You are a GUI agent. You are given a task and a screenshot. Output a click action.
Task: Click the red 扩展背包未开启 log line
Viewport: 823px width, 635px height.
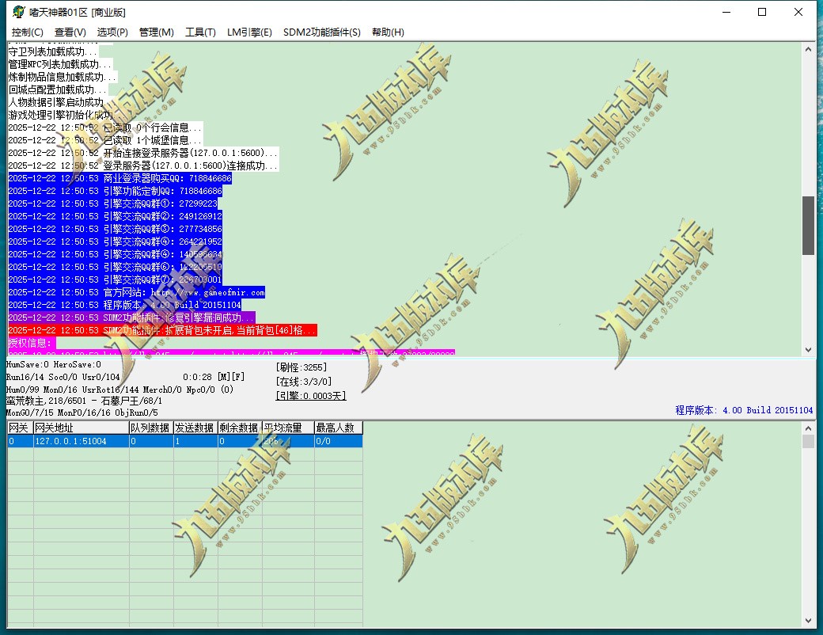coord(163,330)
